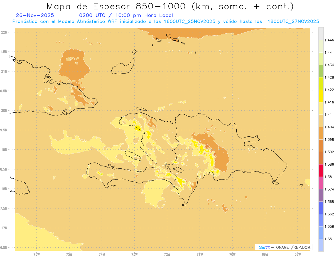
Task: Click the 71W longitude label
Action: [x=200, y=254]
